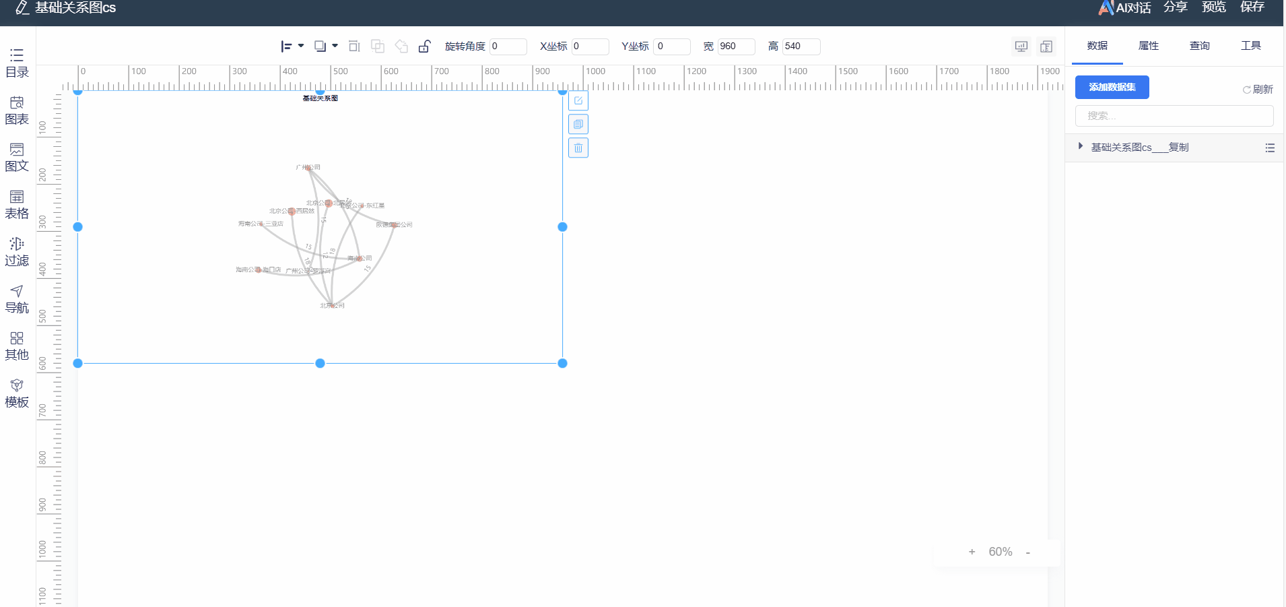Click 保存 in the top bar
Screen dimensions: 1286x607
pos(1252,7)
